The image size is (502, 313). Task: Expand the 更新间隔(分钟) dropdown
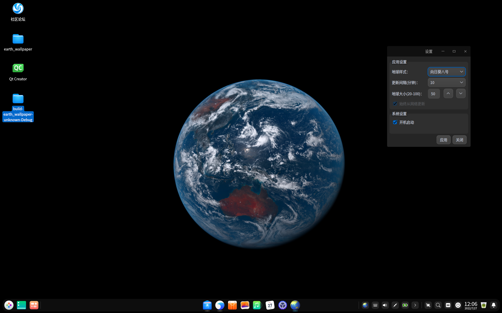click(447, 82)
